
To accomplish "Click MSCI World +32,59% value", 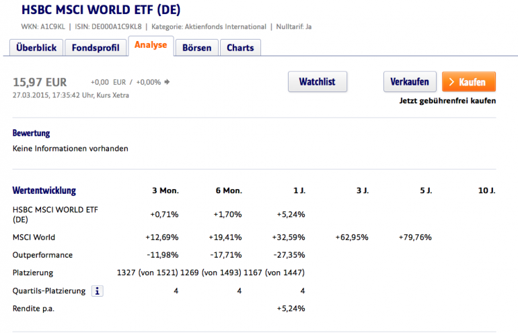I will (289, 237).
